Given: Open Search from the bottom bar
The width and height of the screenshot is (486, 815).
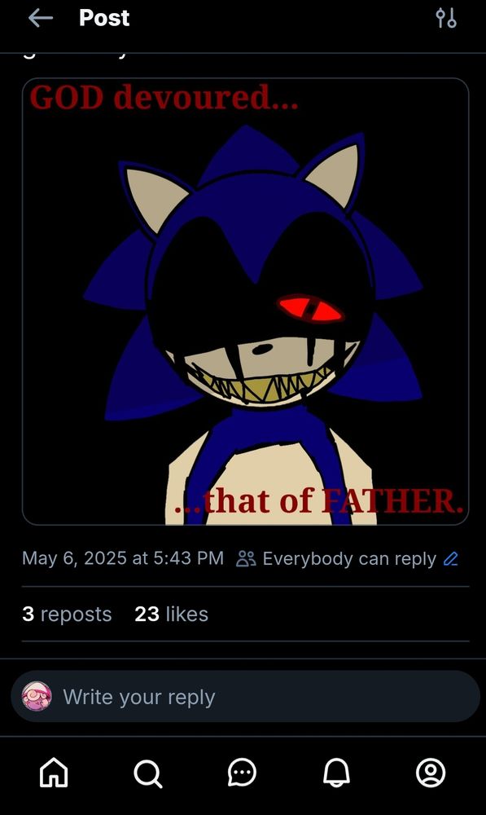Looking at the screenshot, I should click(147, 774).
